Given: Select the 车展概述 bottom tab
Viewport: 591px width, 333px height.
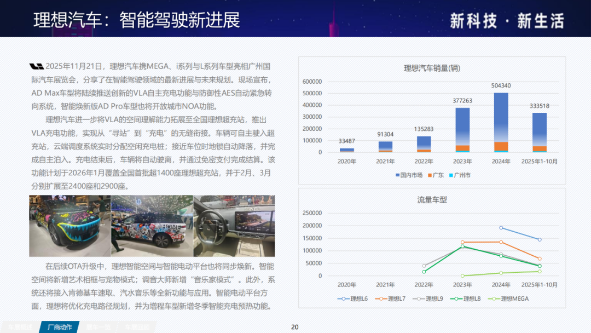Looking at the screenshot, I should 20,327.
